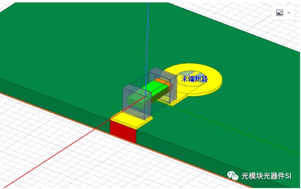This screenshot has height=189, width=301.
Task: Select the rear transparent gray terminal box
Action: pyautogui.click(x=163, y=85)
